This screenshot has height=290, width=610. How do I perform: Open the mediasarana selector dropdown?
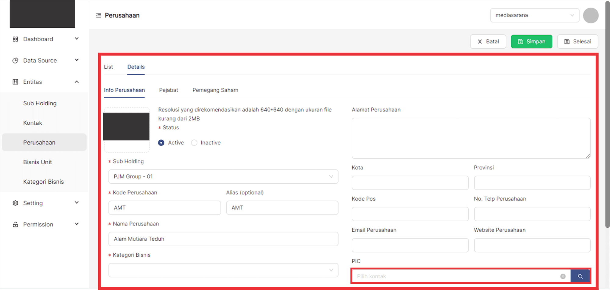coord(534,15)
